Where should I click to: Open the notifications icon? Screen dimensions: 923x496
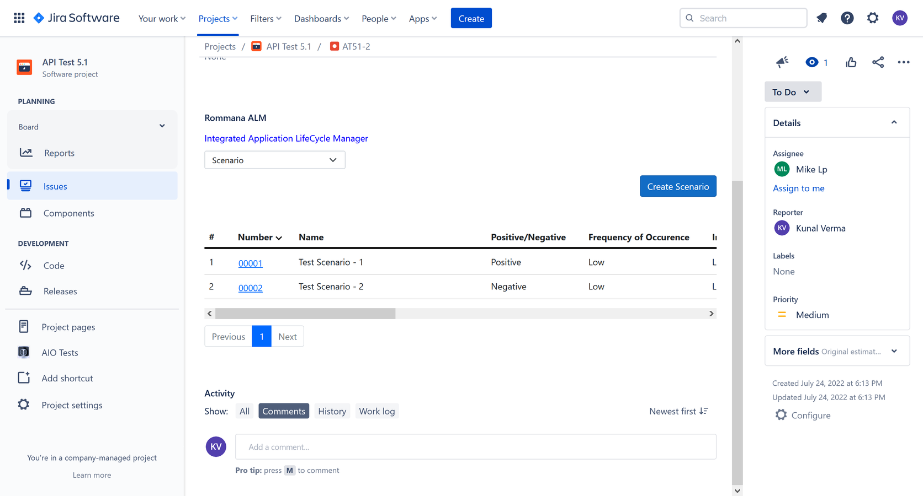coord(822,18)
